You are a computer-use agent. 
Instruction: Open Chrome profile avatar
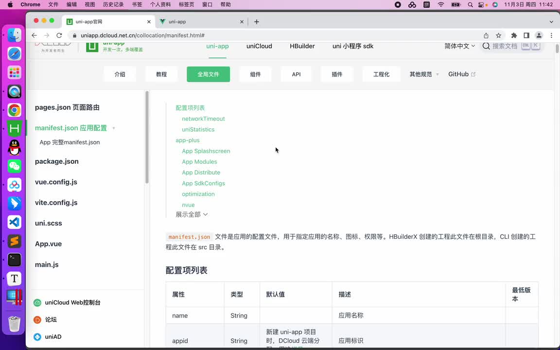pyautogui.click(x=539, y=35)
